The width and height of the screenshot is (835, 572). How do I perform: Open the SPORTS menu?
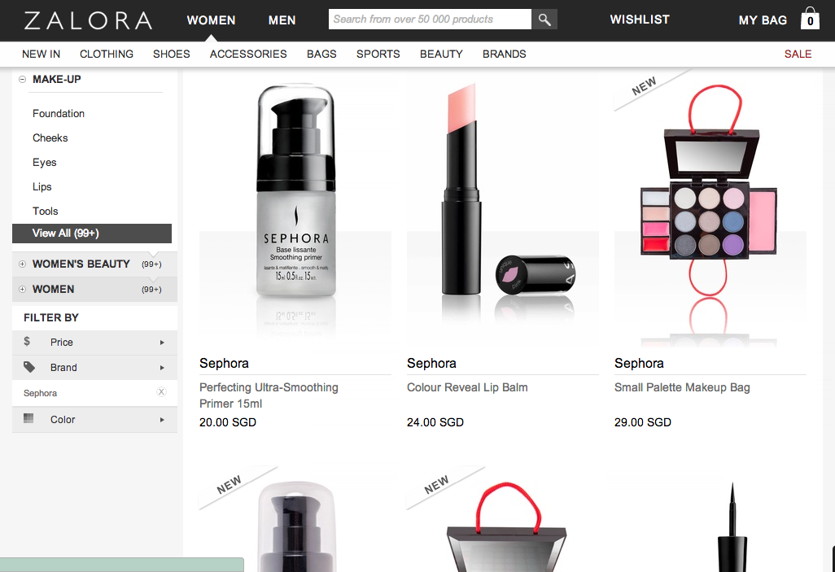click(378, 54)
